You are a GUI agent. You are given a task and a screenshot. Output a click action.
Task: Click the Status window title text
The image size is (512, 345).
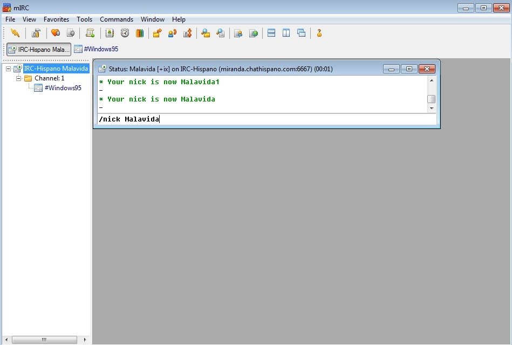pyautogui.click(x=221, y=69)
